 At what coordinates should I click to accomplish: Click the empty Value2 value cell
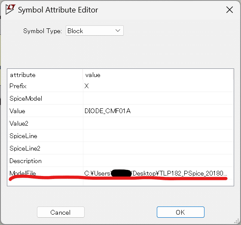[158, 123]
